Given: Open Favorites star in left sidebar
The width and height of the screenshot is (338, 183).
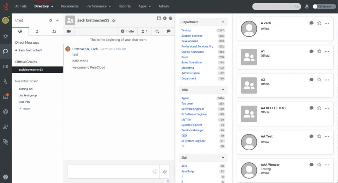Looking at the screenshot, I should pos(6,36).
